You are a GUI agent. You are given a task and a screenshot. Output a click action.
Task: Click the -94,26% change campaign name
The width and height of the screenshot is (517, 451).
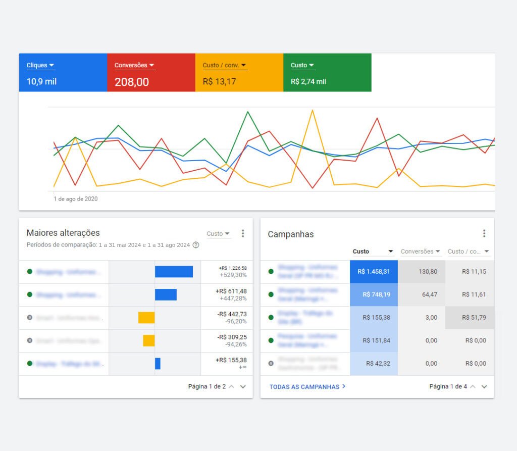click(69, 340)
